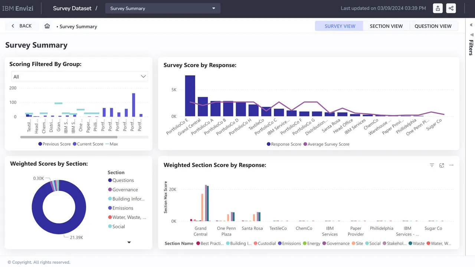Toggle Response Score legend entry
This screenshot has height=267, width=475.
[284, 144]
